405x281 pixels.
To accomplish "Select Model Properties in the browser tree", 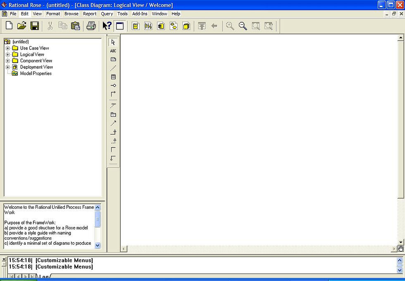I will pyautogui.click(x=36, y=73).
